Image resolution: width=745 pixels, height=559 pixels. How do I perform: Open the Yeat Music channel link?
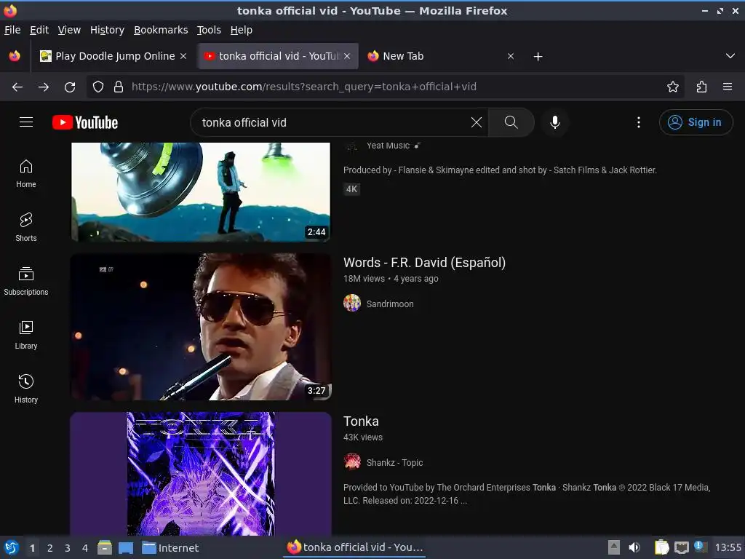pyautogui.click(x=389, y=146)
